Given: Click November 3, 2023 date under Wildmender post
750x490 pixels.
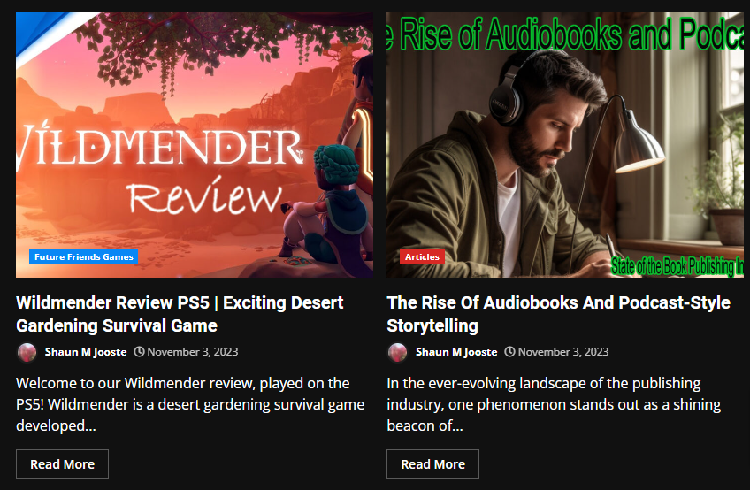Looking at the screenshot, I should 193,352.
